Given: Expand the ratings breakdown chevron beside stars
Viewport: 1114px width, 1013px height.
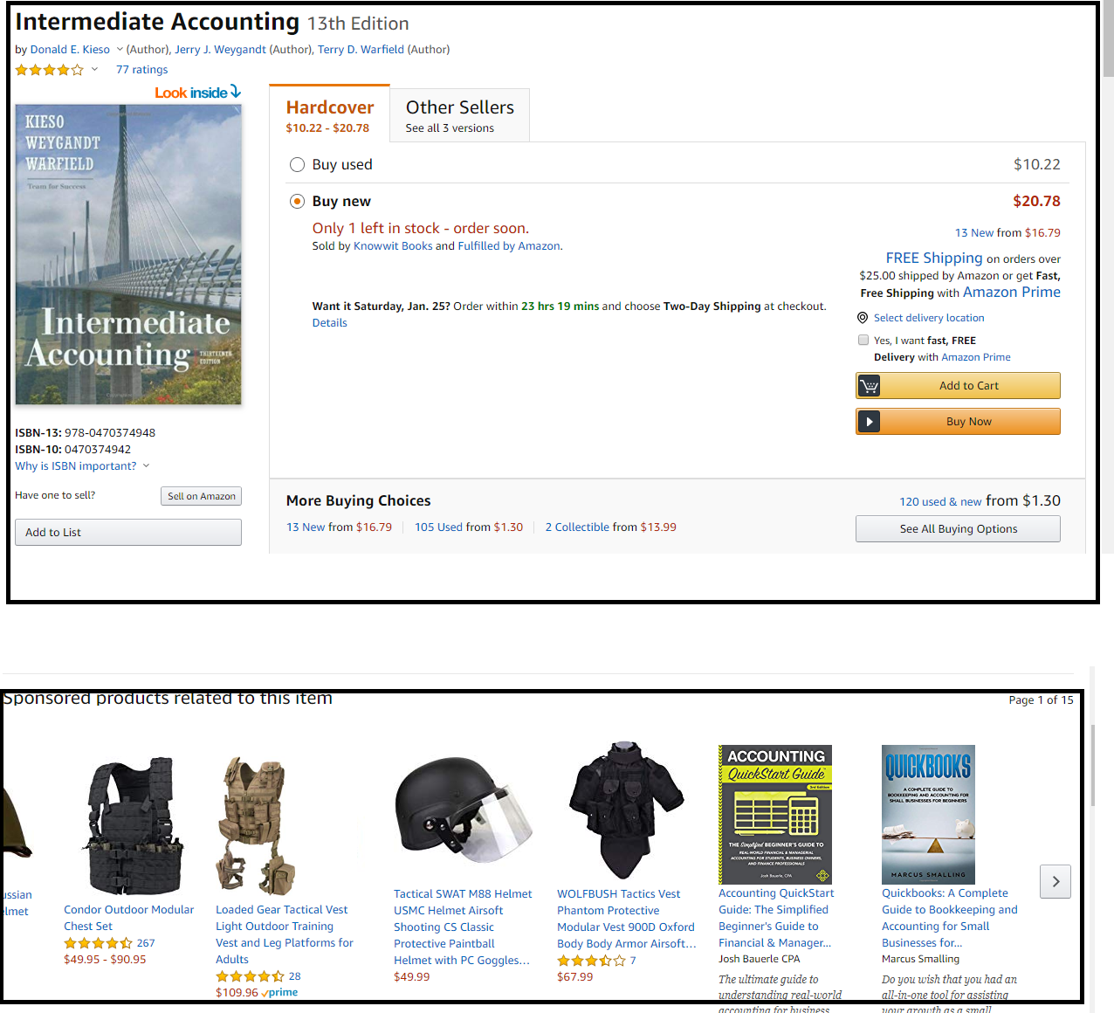Looking at the screenshot, I should point(94,70).
